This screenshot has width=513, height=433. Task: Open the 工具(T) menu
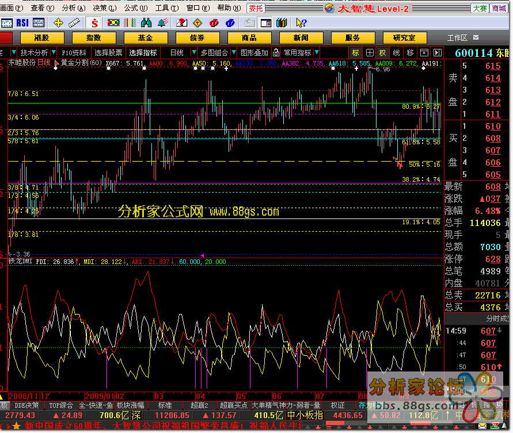[167, 8]
